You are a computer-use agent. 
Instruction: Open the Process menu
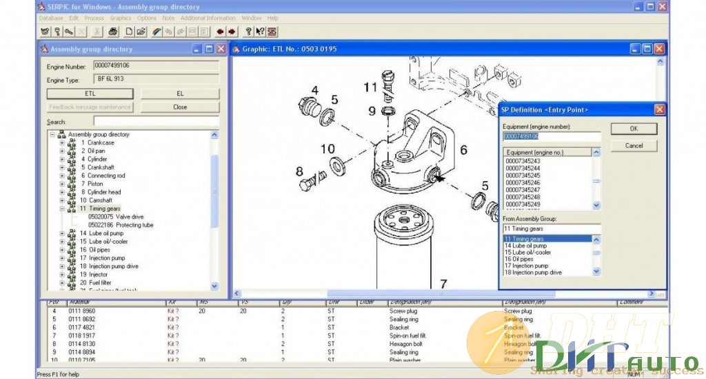point(94,18)
